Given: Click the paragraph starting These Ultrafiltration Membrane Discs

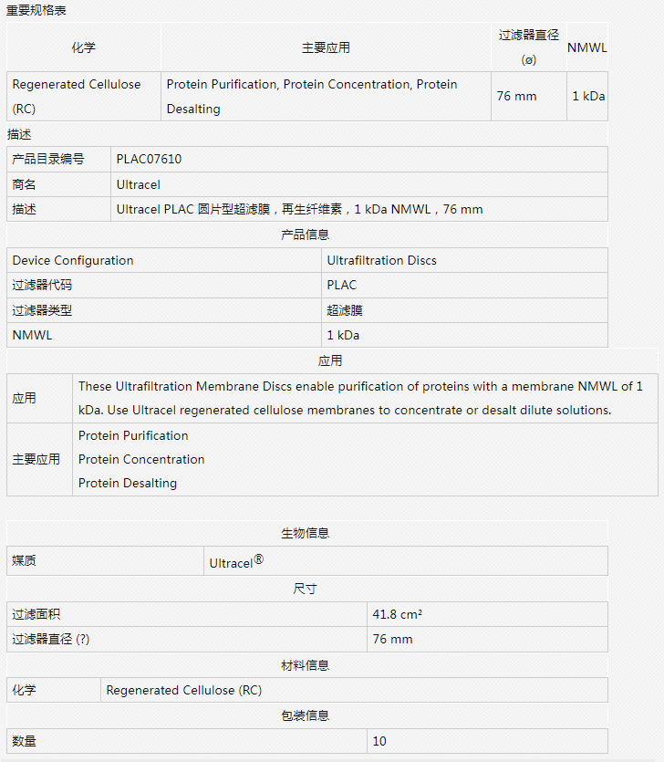Looking at the screenshot, I should pos(360,398).
